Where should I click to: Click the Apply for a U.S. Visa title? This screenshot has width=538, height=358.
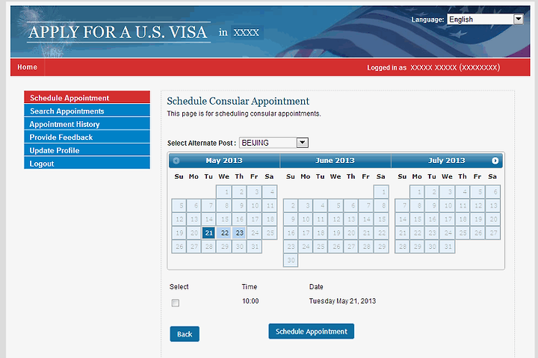click(118, 33)
